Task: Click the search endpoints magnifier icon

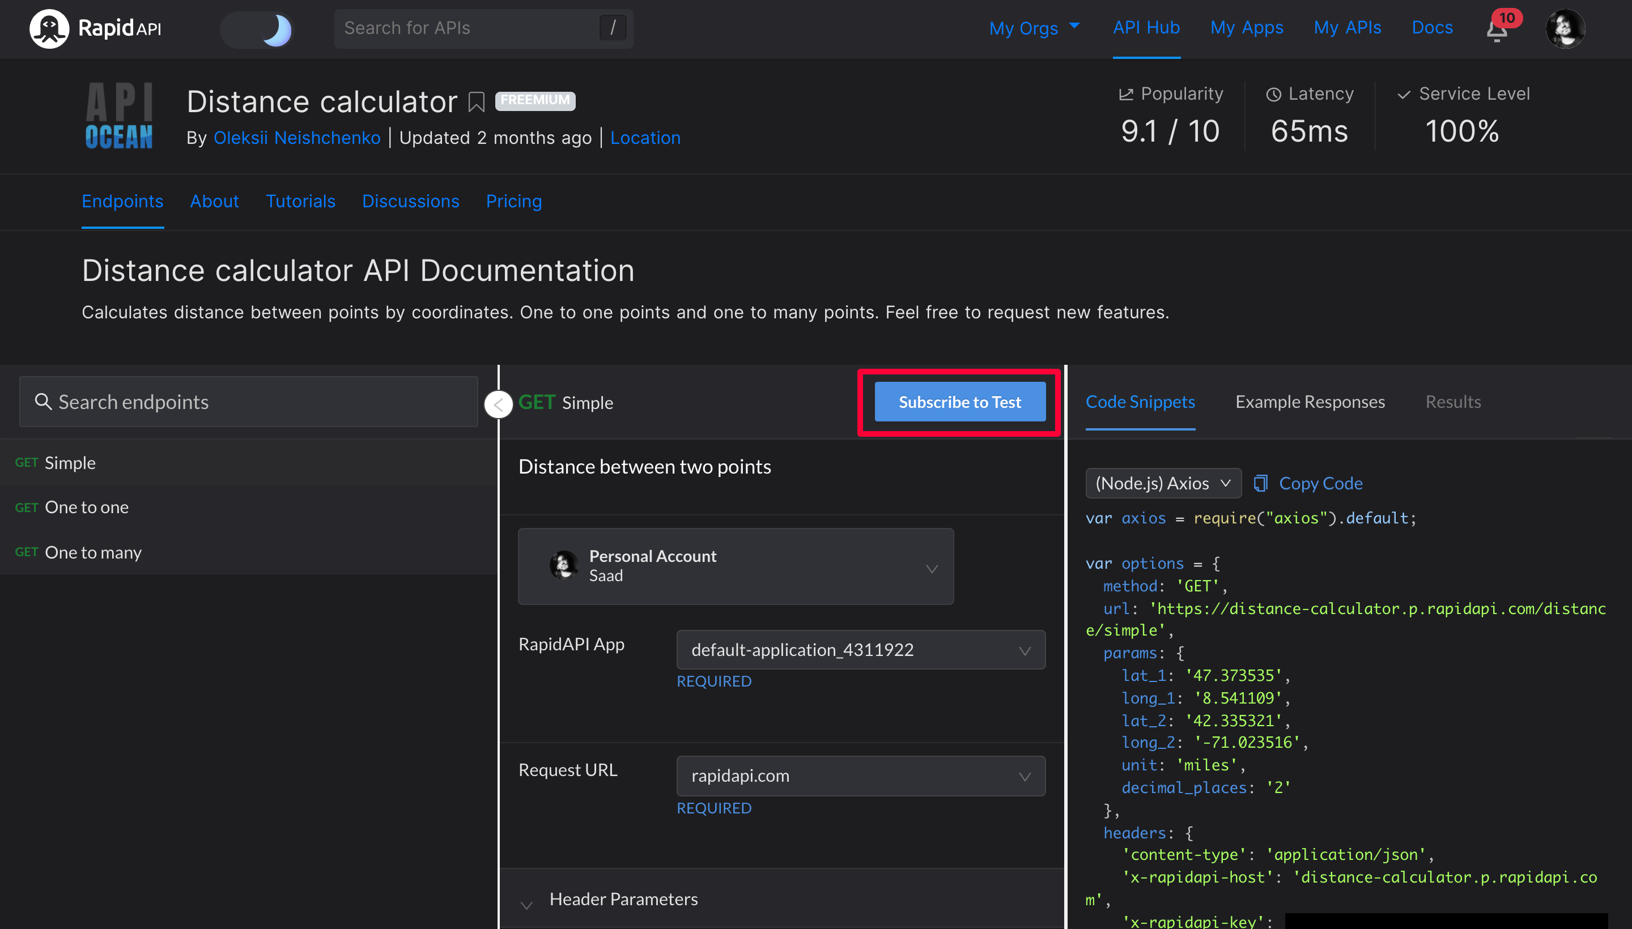Action: pyautogui.click(x=42, y=401)
